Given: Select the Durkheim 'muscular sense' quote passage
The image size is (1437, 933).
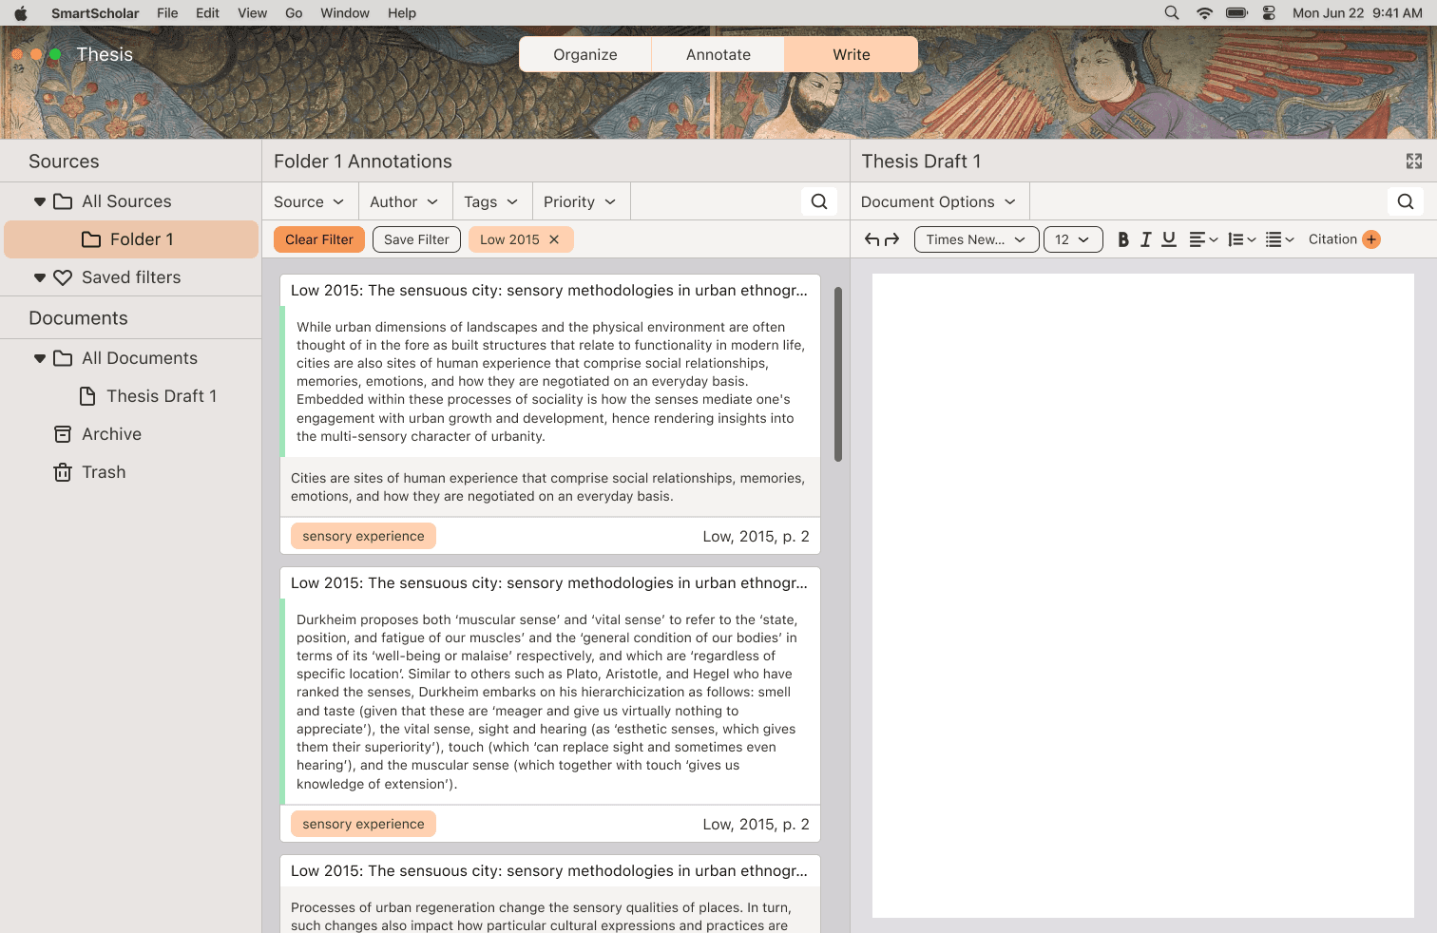Looking at the screenshot, I should [x=546, y=701].
